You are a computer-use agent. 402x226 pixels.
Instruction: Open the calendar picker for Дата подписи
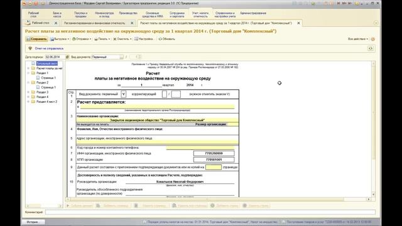coord(67,57)
